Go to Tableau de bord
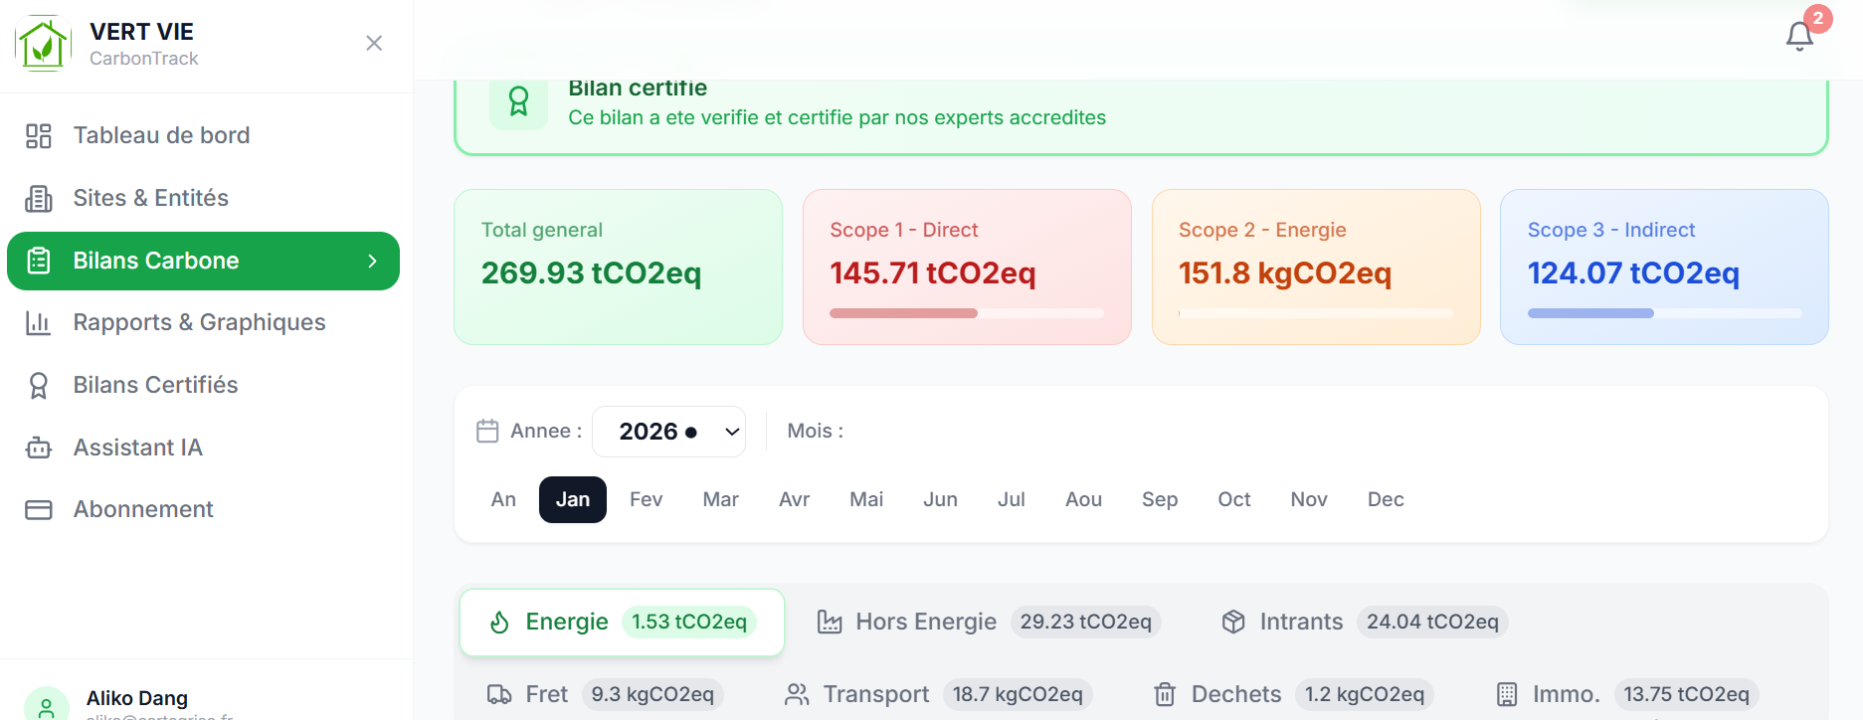 coord(203,135)
